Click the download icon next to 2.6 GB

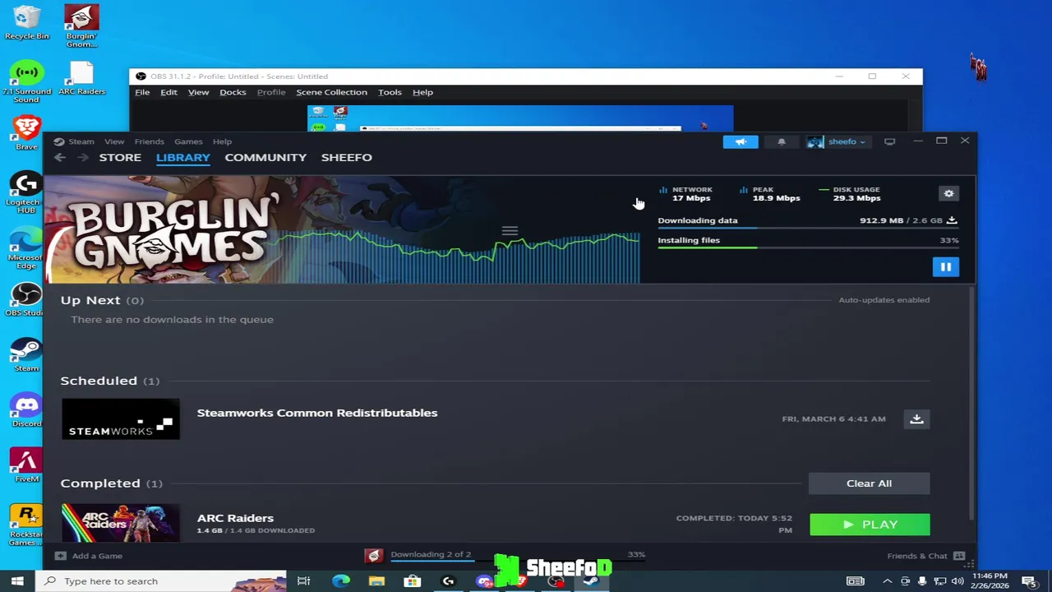[x=952, y=220]
